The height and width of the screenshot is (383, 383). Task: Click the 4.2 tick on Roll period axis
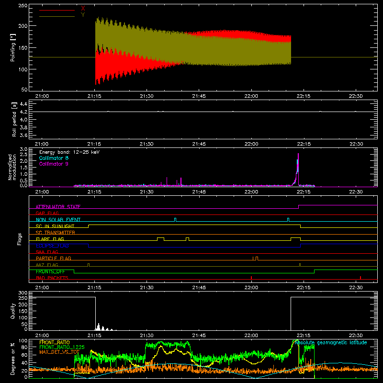click(23, 112)
